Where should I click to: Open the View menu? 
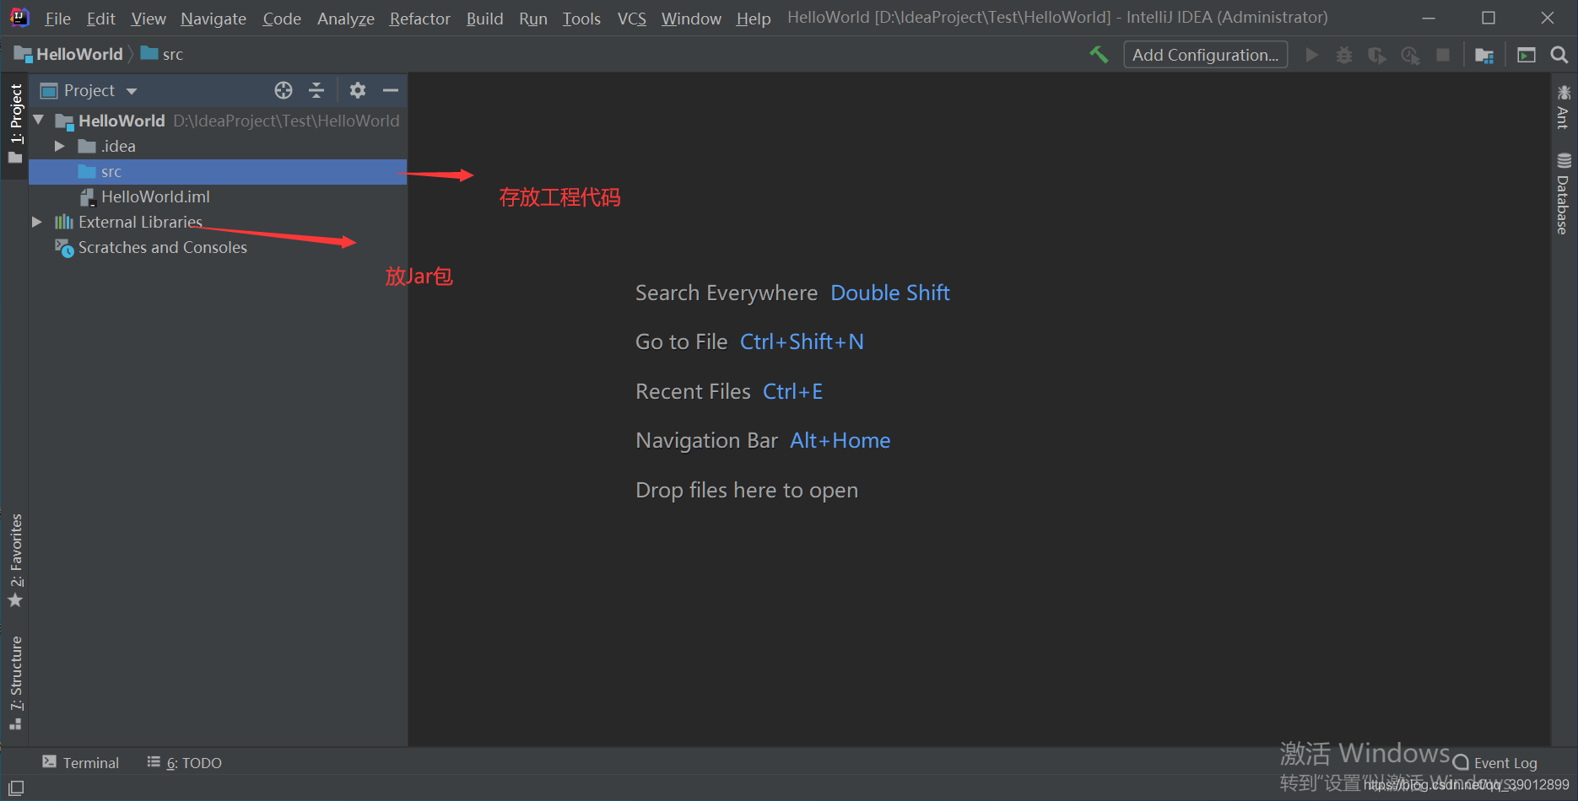[x=149, y=18]
